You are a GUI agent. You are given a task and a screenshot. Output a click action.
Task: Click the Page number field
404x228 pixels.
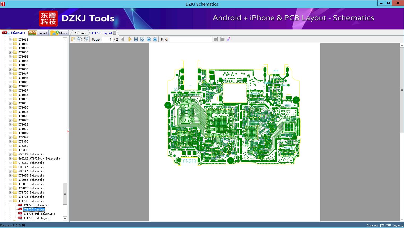[107, 39]
